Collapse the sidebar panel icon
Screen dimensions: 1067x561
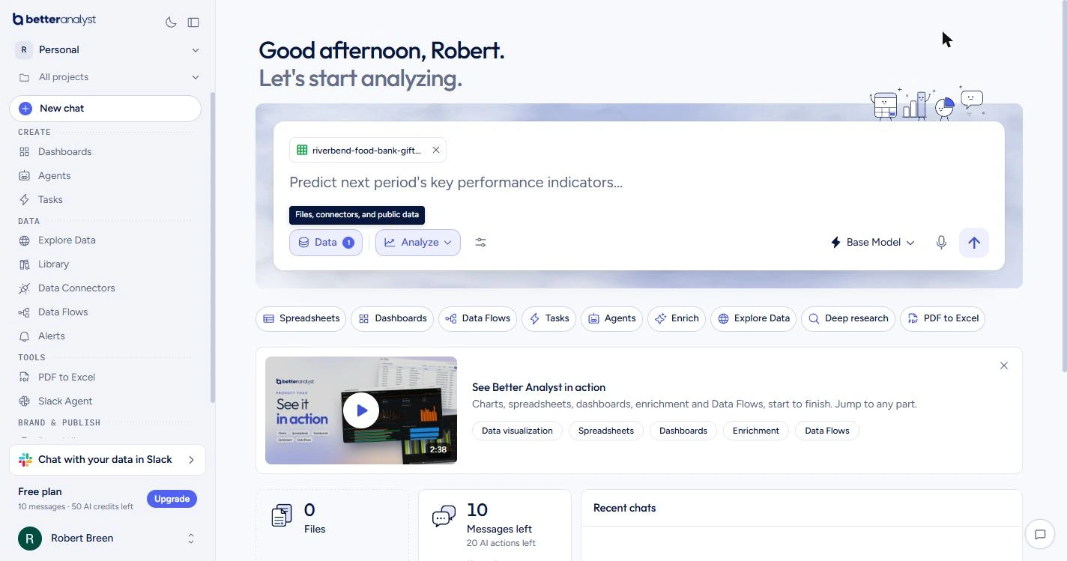tap(193, 22)
